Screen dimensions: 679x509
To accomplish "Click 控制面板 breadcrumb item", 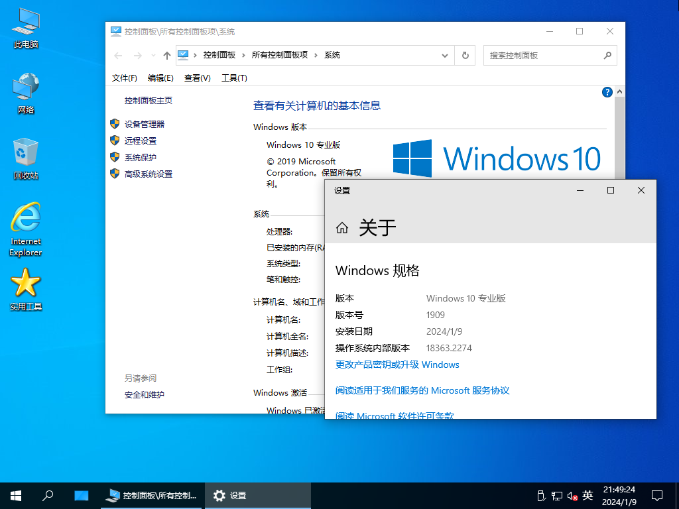I will pyautogui.click(x=219, y=55).
